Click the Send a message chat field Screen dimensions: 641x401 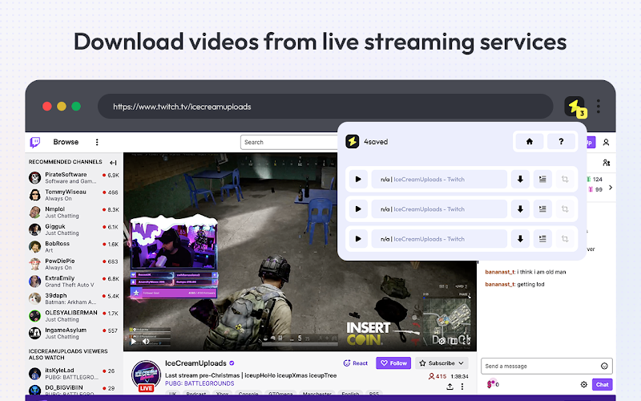pyautogui.click(x=546, y=367)
